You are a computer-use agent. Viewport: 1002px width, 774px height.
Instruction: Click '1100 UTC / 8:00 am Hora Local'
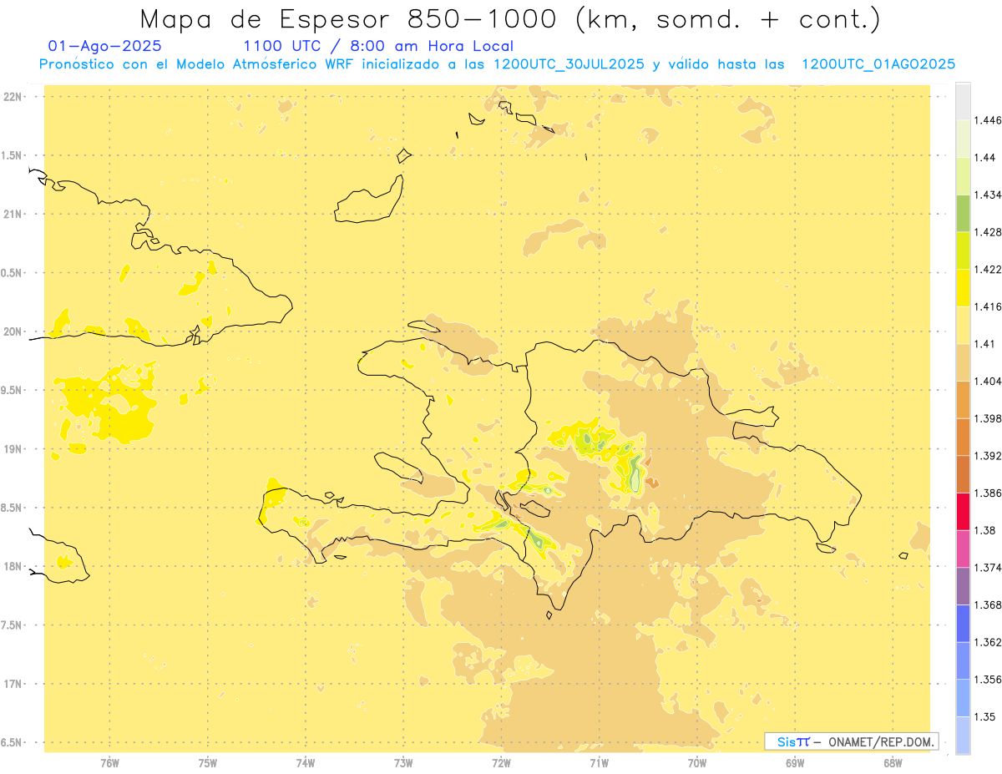(x=378, y=47)
